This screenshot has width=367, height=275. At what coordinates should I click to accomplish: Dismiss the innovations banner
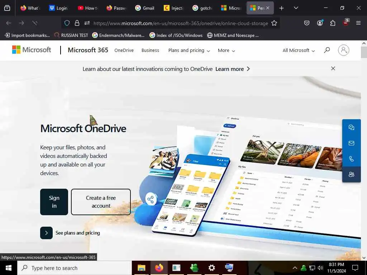point(333,68)
